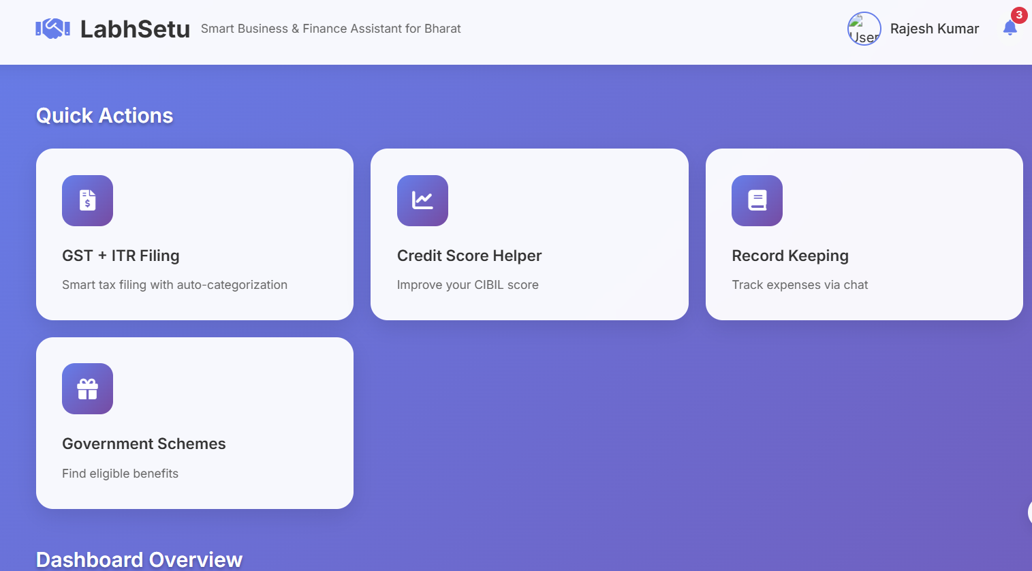This screenshot has height=571, width=1032.
Task: Click the user profile avatar image
Action: click(x=864, y=29)
